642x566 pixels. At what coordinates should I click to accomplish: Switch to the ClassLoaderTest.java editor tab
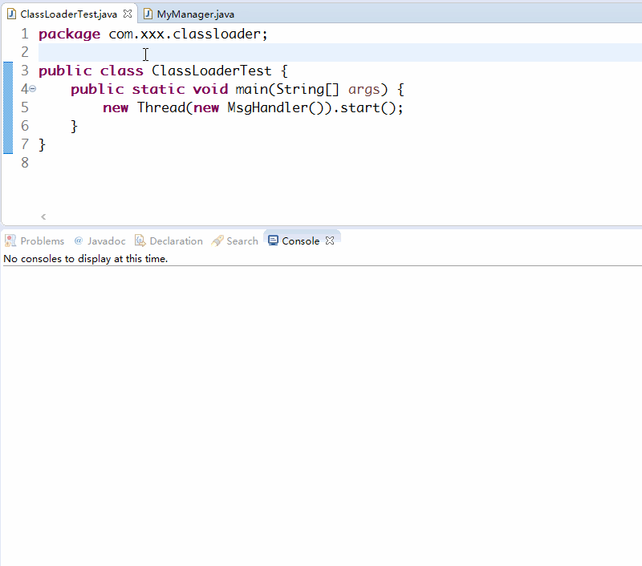68,14
